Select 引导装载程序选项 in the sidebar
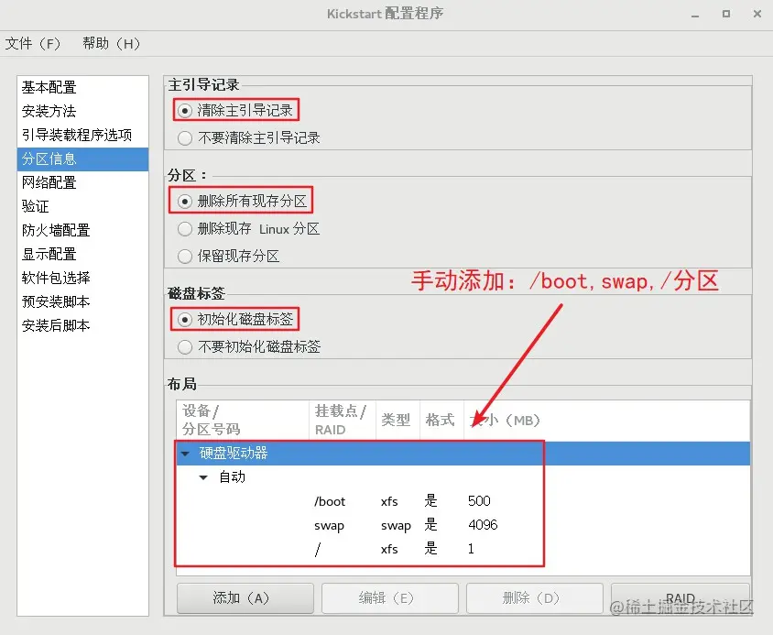Viewport: 773px width, 635px height. click(82, 135)
